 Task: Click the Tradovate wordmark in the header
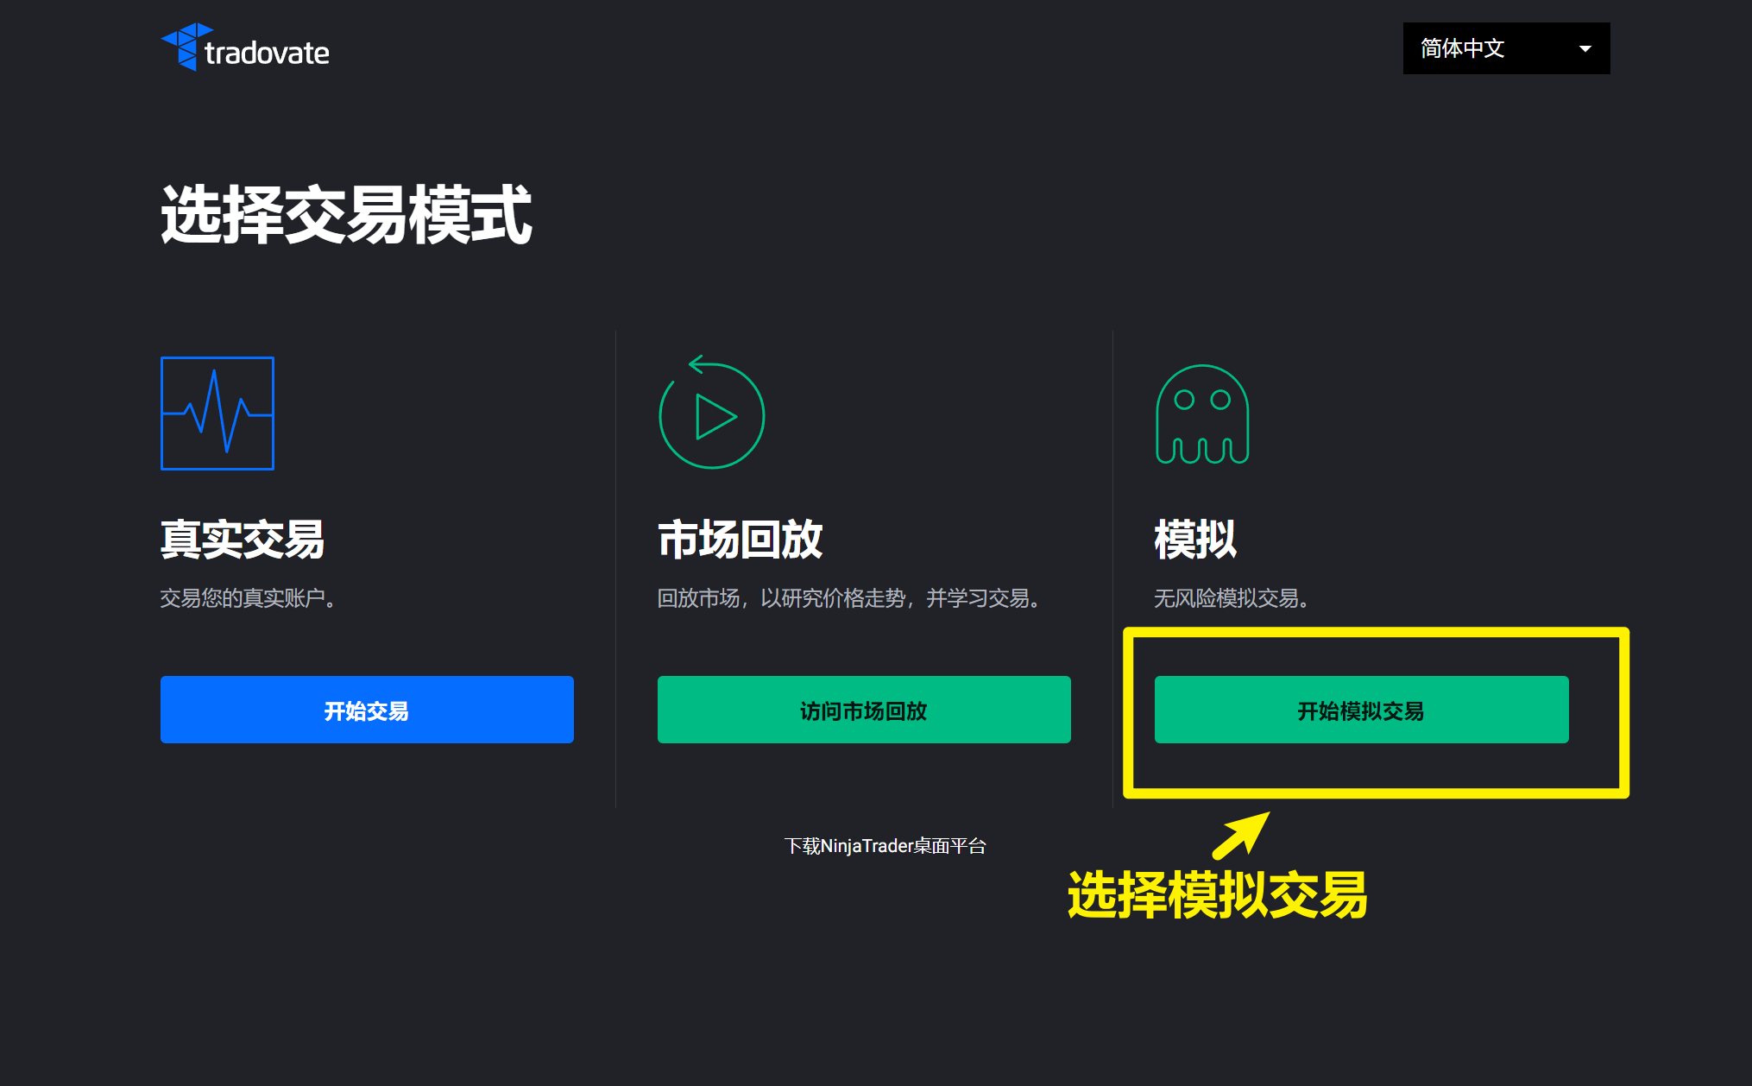click(268, 52)
